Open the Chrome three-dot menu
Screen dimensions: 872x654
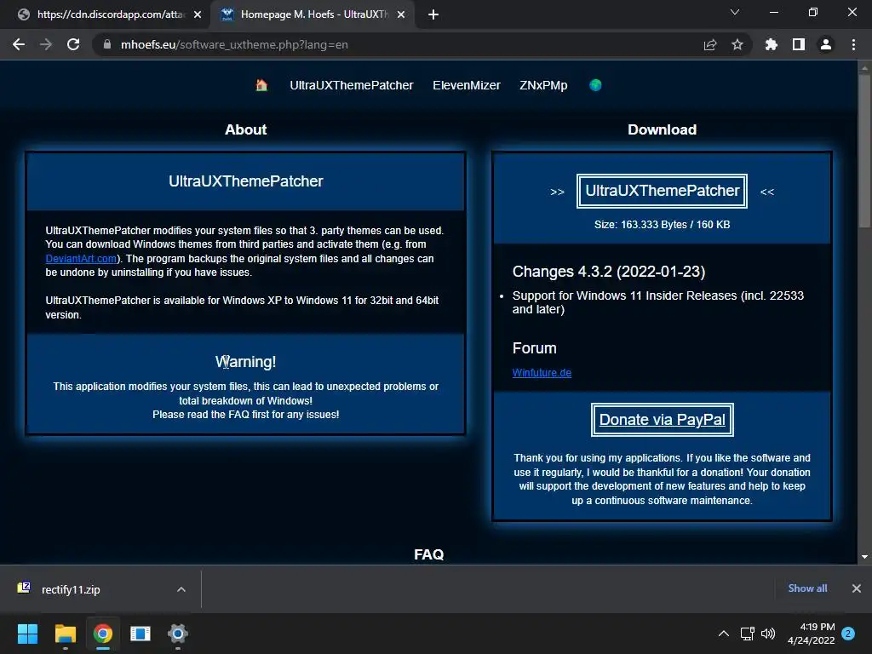pyautogui.click(x=853, y=44)
